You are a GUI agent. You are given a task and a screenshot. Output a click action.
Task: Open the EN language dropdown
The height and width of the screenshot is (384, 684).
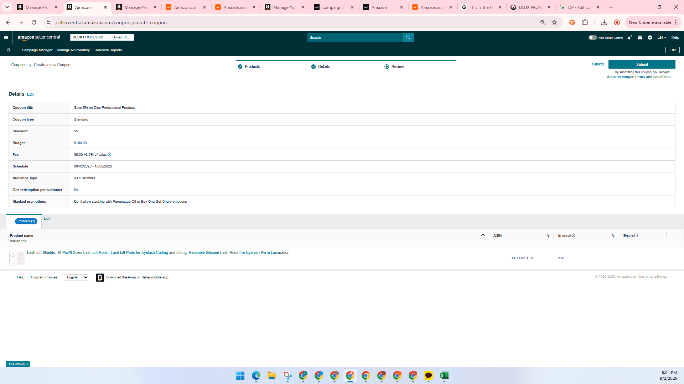click(662, 37)
